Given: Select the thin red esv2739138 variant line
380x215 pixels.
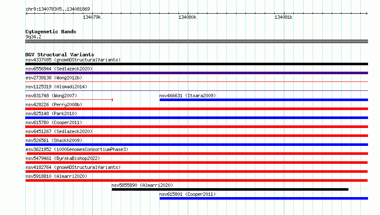Looking at the screenshot, I should point(196,82).
